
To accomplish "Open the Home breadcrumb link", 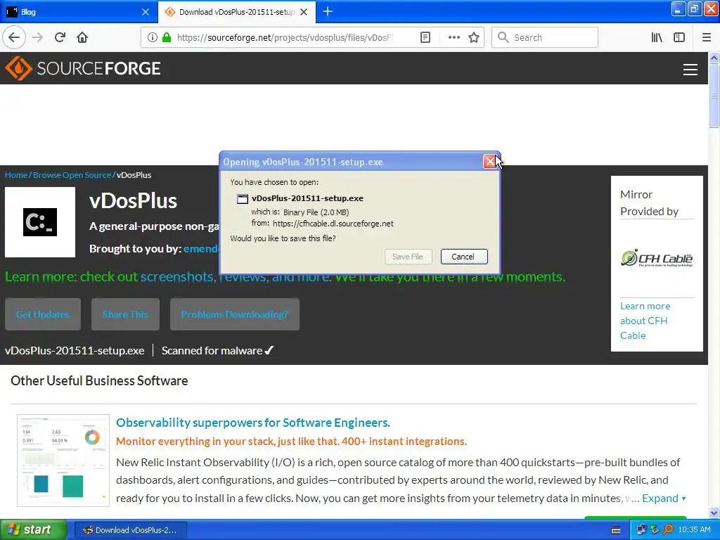I will 16,175.
